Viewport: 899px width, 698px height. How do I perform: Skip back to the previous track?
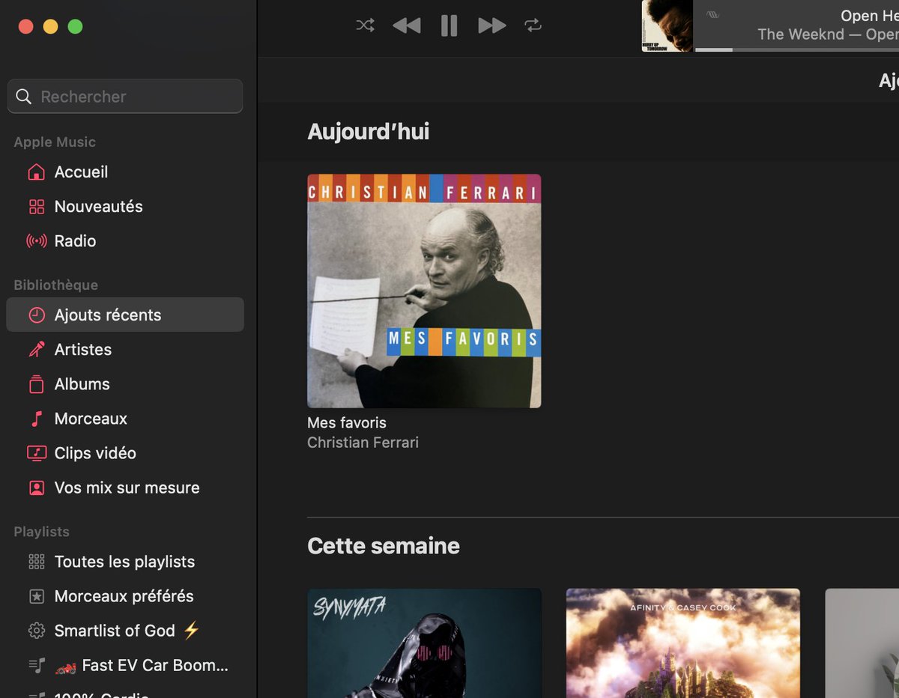pyautogui.click(x=406, y=25)
